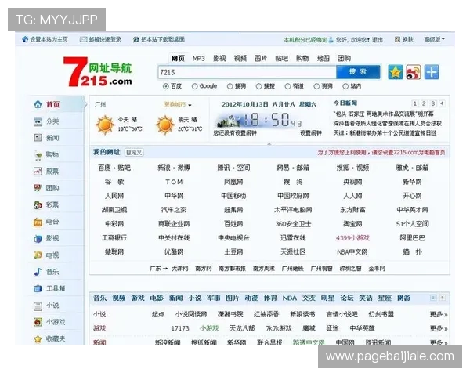Open the 小游戏 mini games sidebar icon
470x376 pixels.
coord(38,322)
